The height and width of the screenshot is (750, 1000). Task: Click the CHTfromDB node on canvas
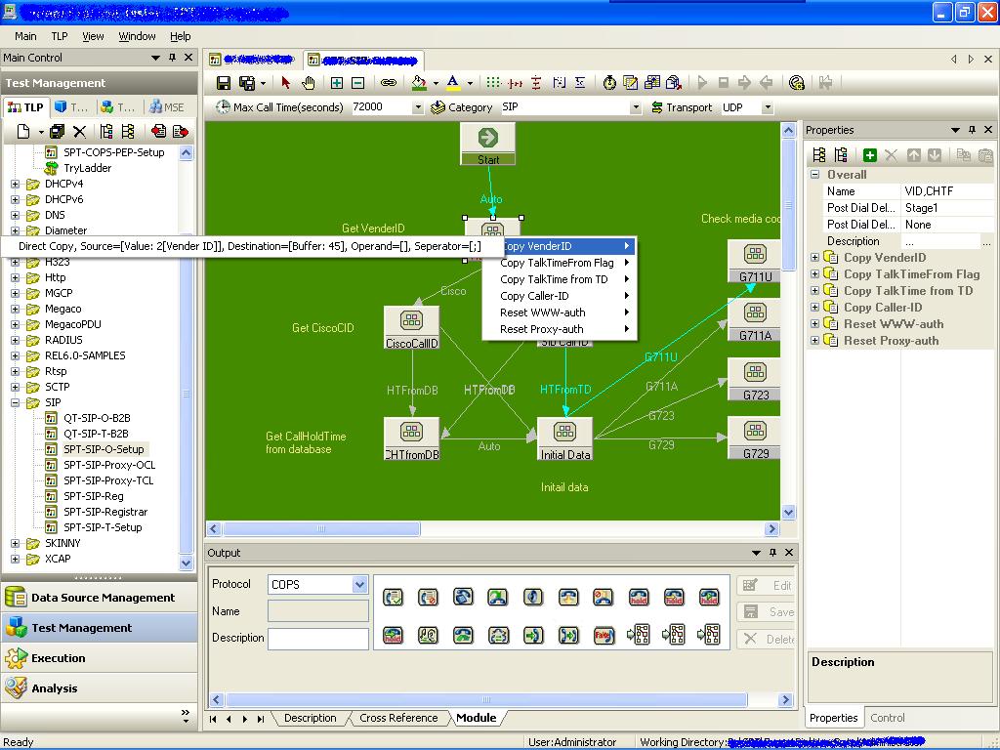[x=411, y=438]
